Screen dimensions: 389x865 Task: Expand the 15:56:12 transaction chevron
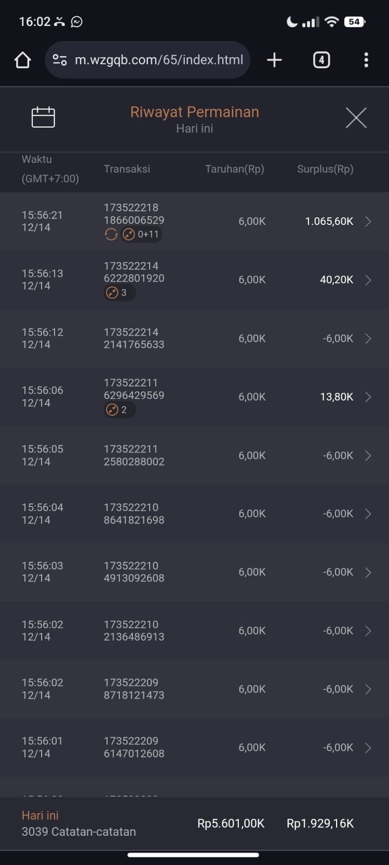click(368, 338)
